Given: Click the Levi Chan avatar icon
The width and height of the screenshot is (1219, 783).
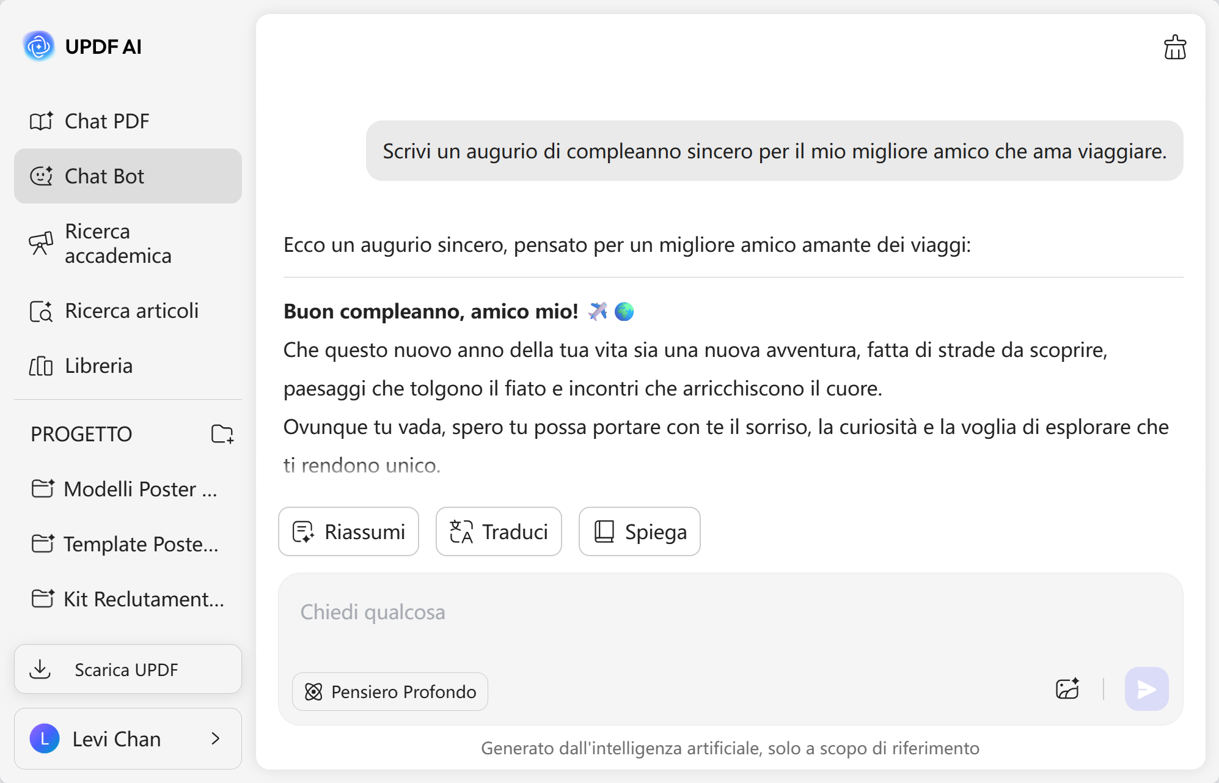Looking at the screenshot, I should (45, 738).
